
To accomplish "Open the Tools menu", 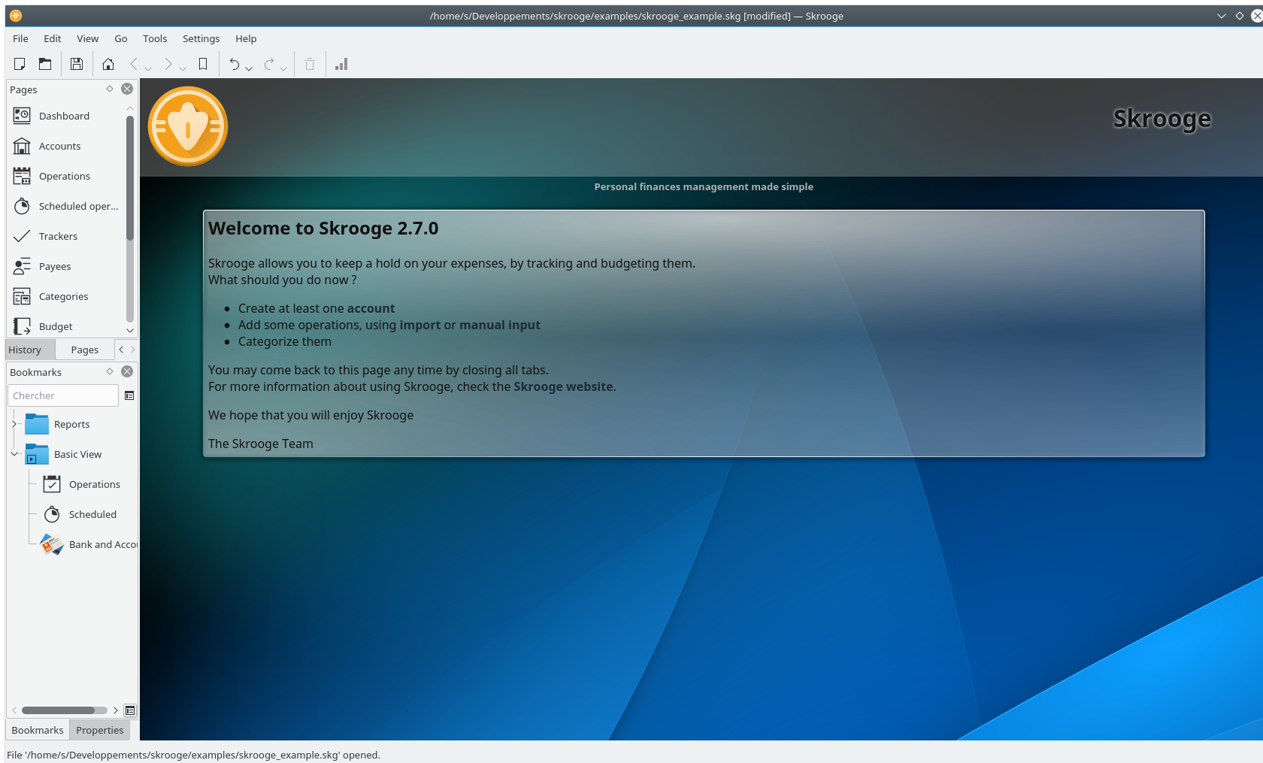I will [155, 38].
